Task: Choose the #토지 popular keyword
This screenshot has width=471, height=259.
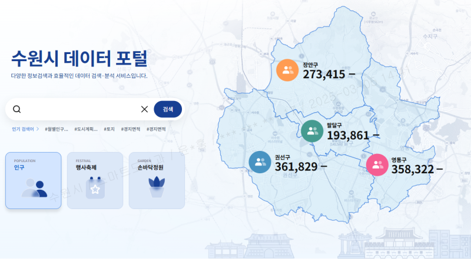Action: pyautogui.click(x=110, y=129)
